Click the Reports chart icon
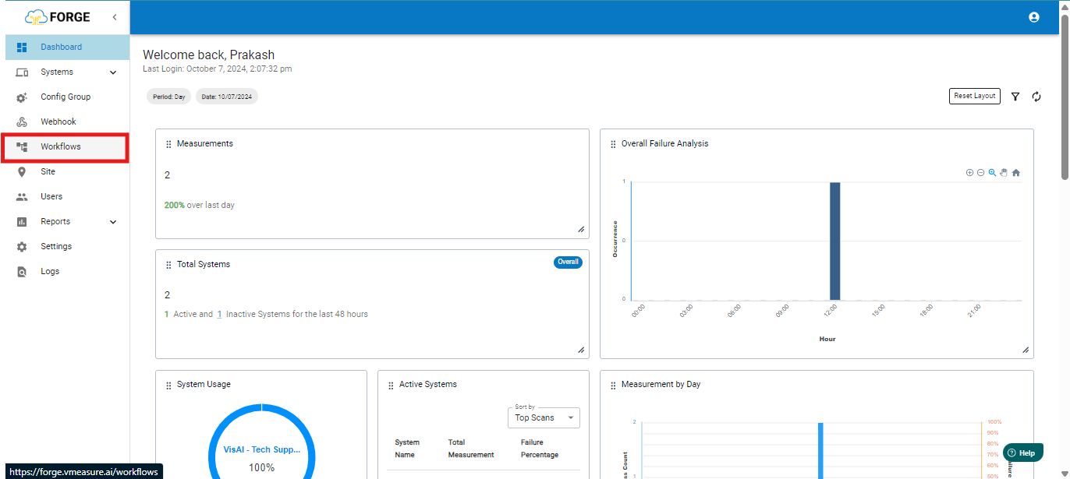Screen dimensions: 1070x479 point(22,222)
